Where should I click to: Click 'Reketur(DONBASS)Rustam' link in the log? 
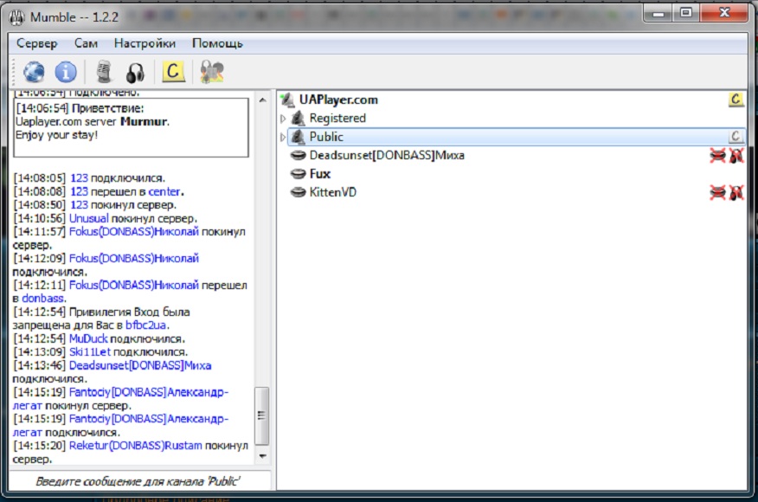pos(135,446)
